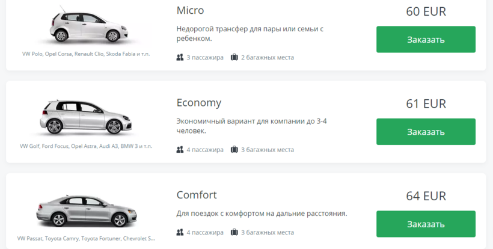Click passengers icon in Comfort card
The image size is (493, 249).
(x=180, y=232)
